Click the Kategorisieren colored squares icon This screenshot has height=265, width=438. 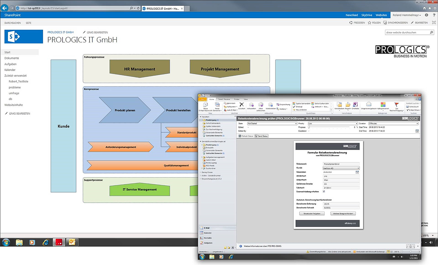pyautogui.click(x=383, y=104)
